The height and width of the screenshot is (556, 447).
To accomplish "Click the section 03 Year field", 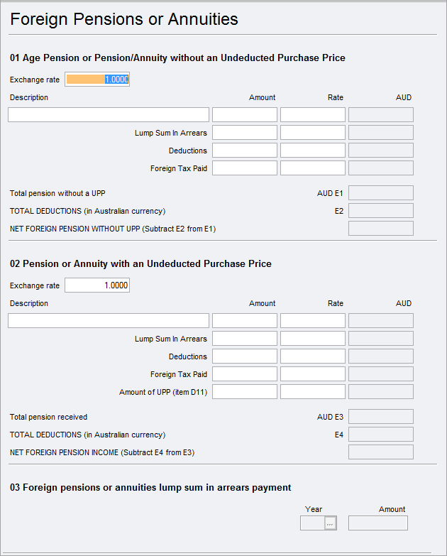I will 312,523.
